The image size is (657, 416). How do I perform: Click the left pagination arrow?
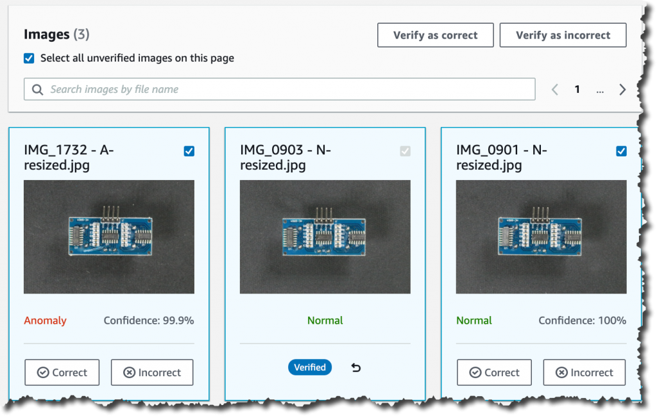(554, 89)
